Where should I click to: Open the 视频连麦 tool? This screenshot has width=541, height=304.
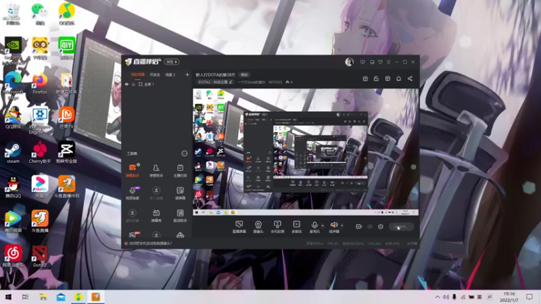[x=132, y=193]
